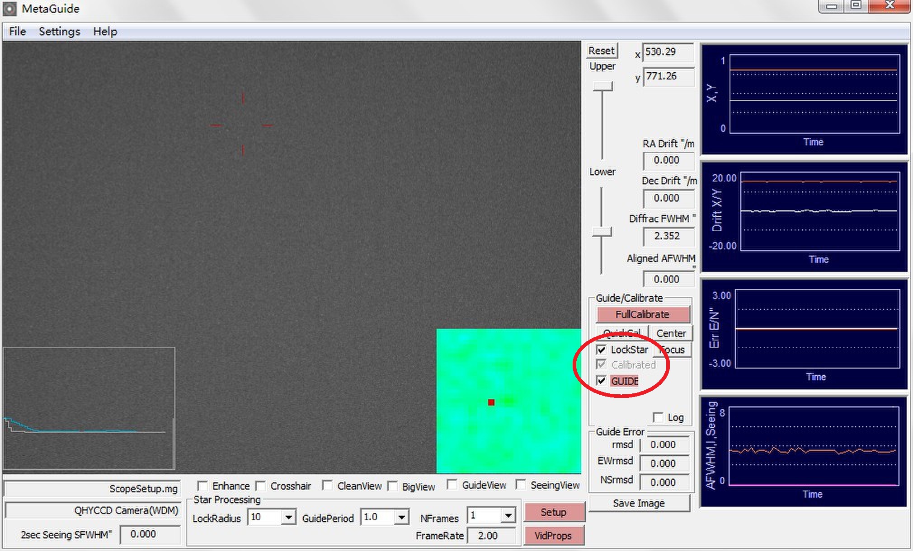
Task: Enable the BigView checkbox
Action: [x=392, y=486]
